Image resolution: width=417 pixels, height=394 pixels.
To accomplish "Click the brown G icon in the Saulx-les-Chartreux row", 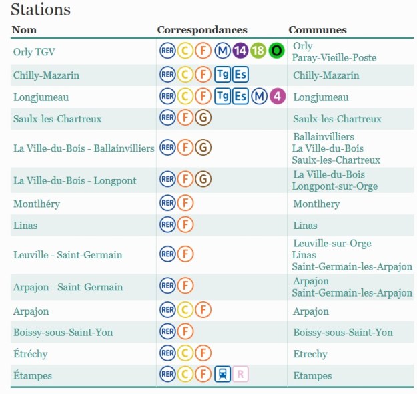I will tap(204, 118).
